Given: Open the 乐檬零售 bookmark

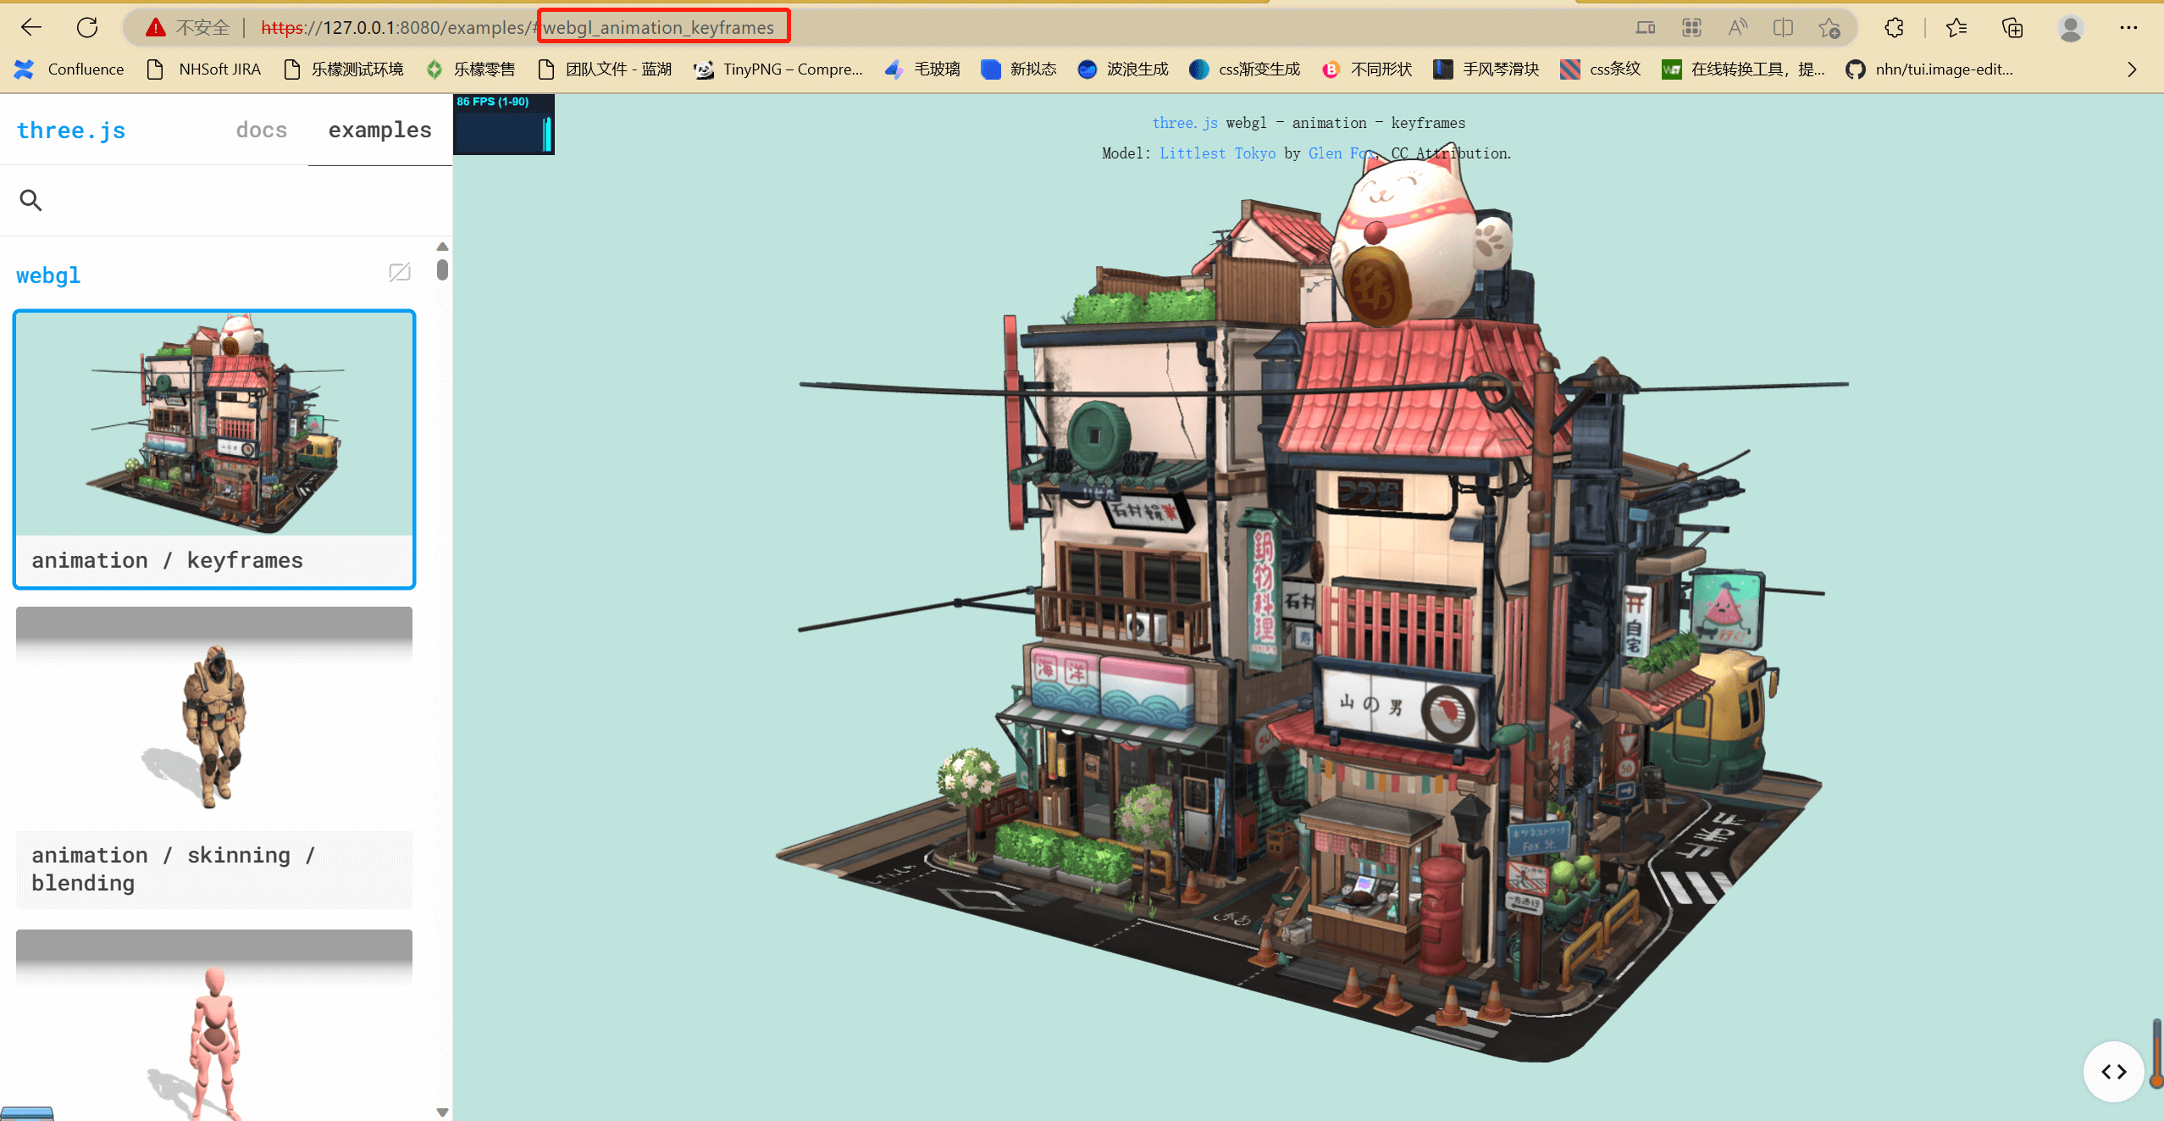Looking at the screenshot, I should pos(471,69).
